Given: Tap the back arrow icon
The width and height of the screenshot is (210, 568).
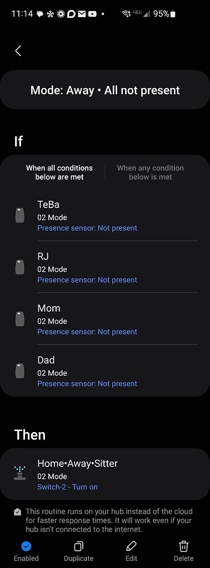Looking at the screenshot, I should click(18, 50).
